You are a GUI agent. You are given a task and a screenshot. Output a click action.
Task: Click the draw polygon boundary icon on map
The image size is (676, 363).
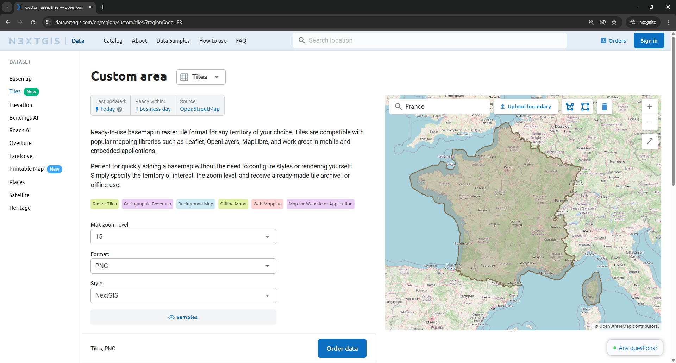coord(570,107)
